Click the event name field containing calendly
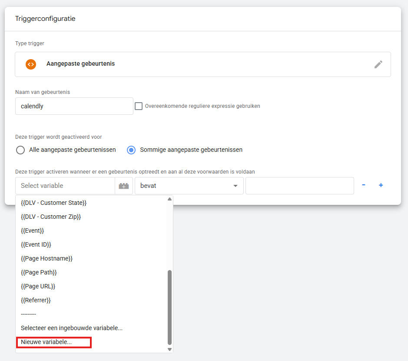The width and height of the screenshot is (408, 361). [x=74, y=106]
